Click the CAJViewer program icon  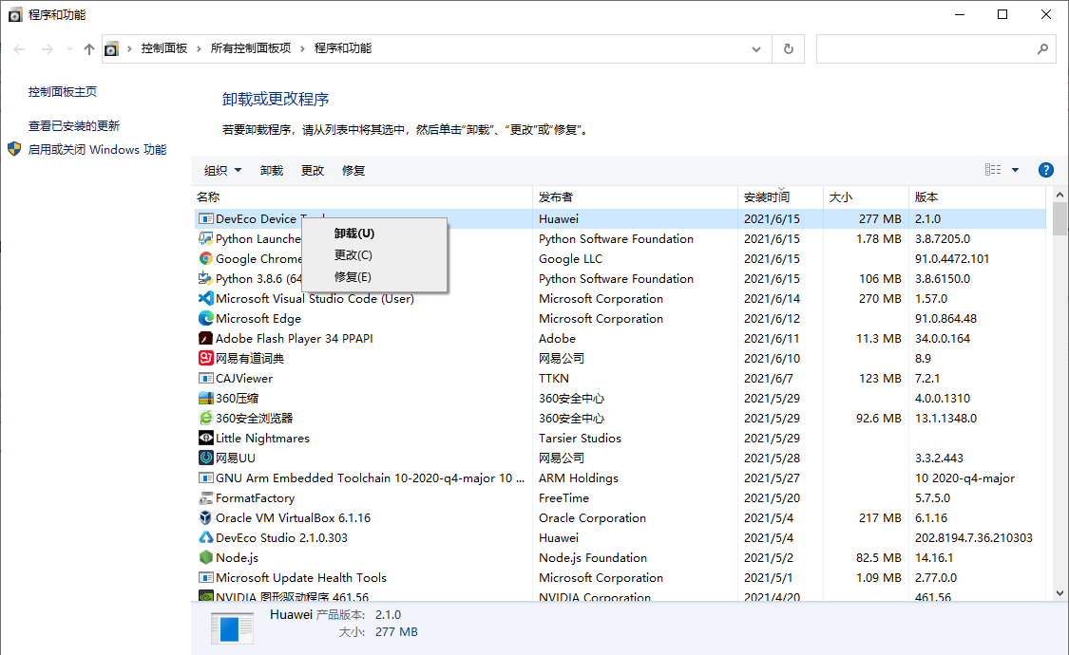[x=205, y=378]
